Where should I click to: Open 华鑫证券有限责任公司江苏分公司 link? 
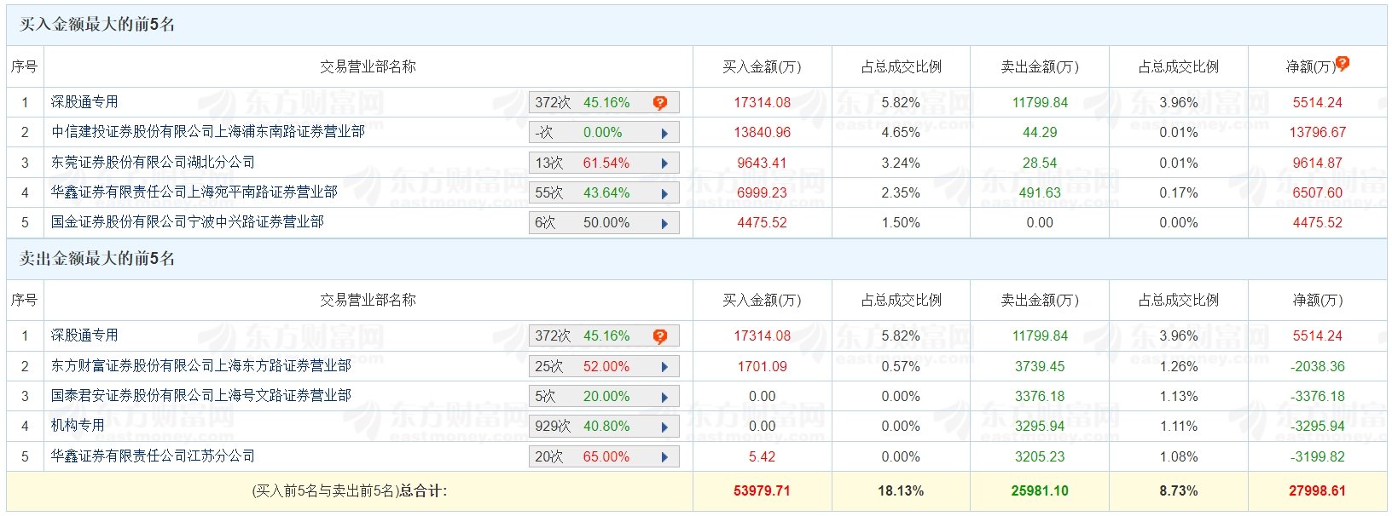click(x=153, y=456)
